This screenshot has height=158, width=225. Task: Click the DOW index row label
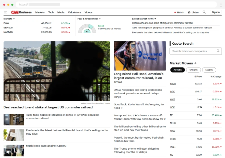6,23
